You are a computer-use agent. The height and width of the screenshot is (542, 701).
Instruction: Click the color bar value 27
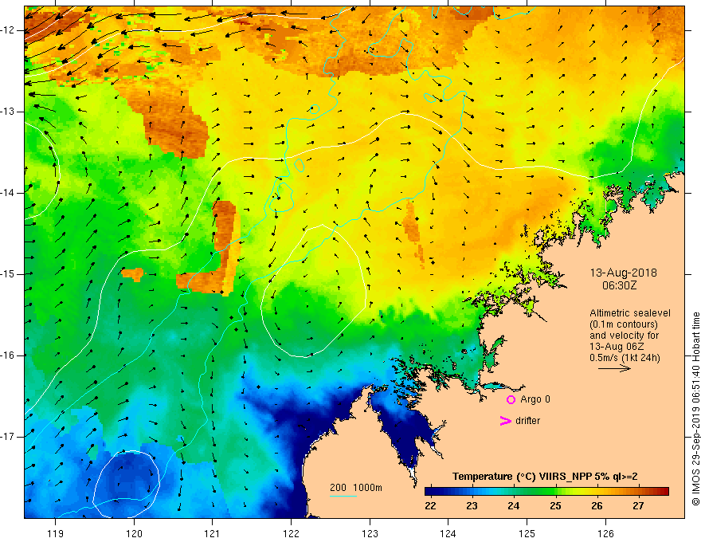tap(638, 506)
